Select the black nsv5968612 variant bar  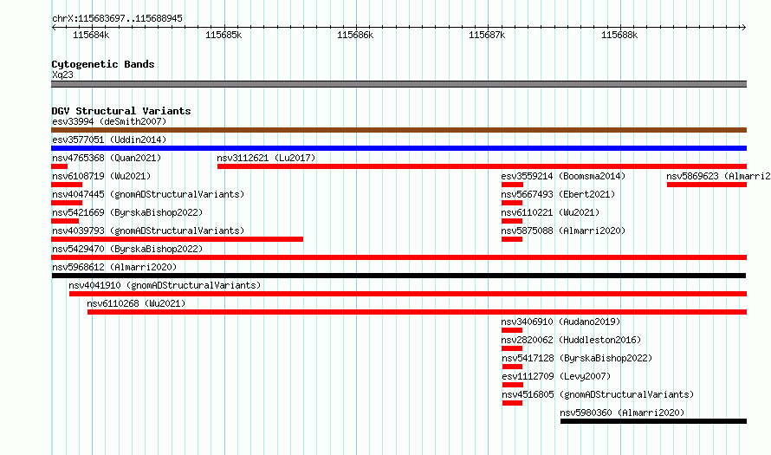(398, 276)
